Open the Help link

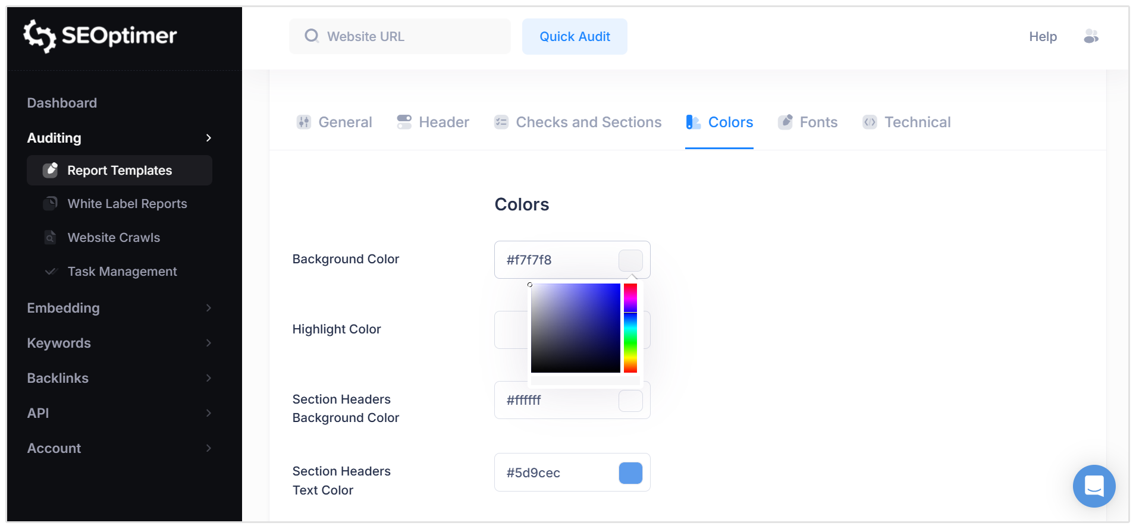[1043, 36]
